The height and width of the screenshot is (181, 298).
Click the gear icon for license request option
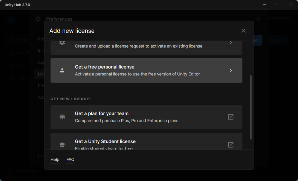[62, 43]
